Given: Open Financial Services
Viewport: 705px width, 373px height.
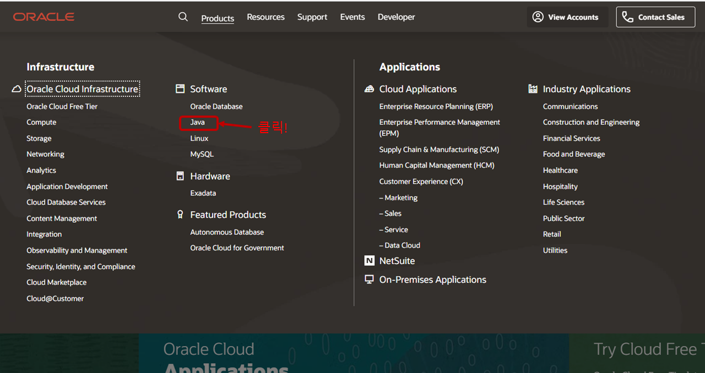Looking at the screenshot, I should pyautogui.click(x=572, y=139).
